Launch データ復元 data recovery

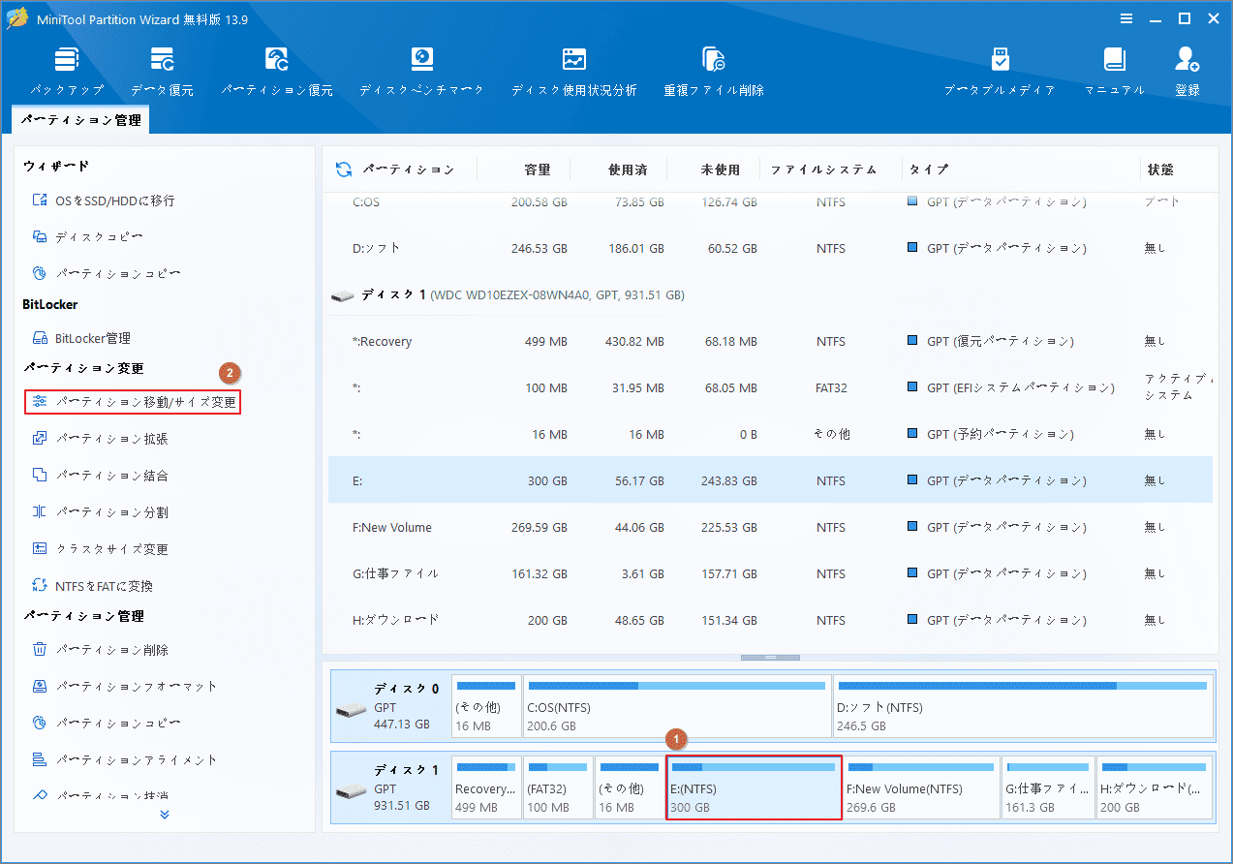pyautogui.click(x=162, y=72)
